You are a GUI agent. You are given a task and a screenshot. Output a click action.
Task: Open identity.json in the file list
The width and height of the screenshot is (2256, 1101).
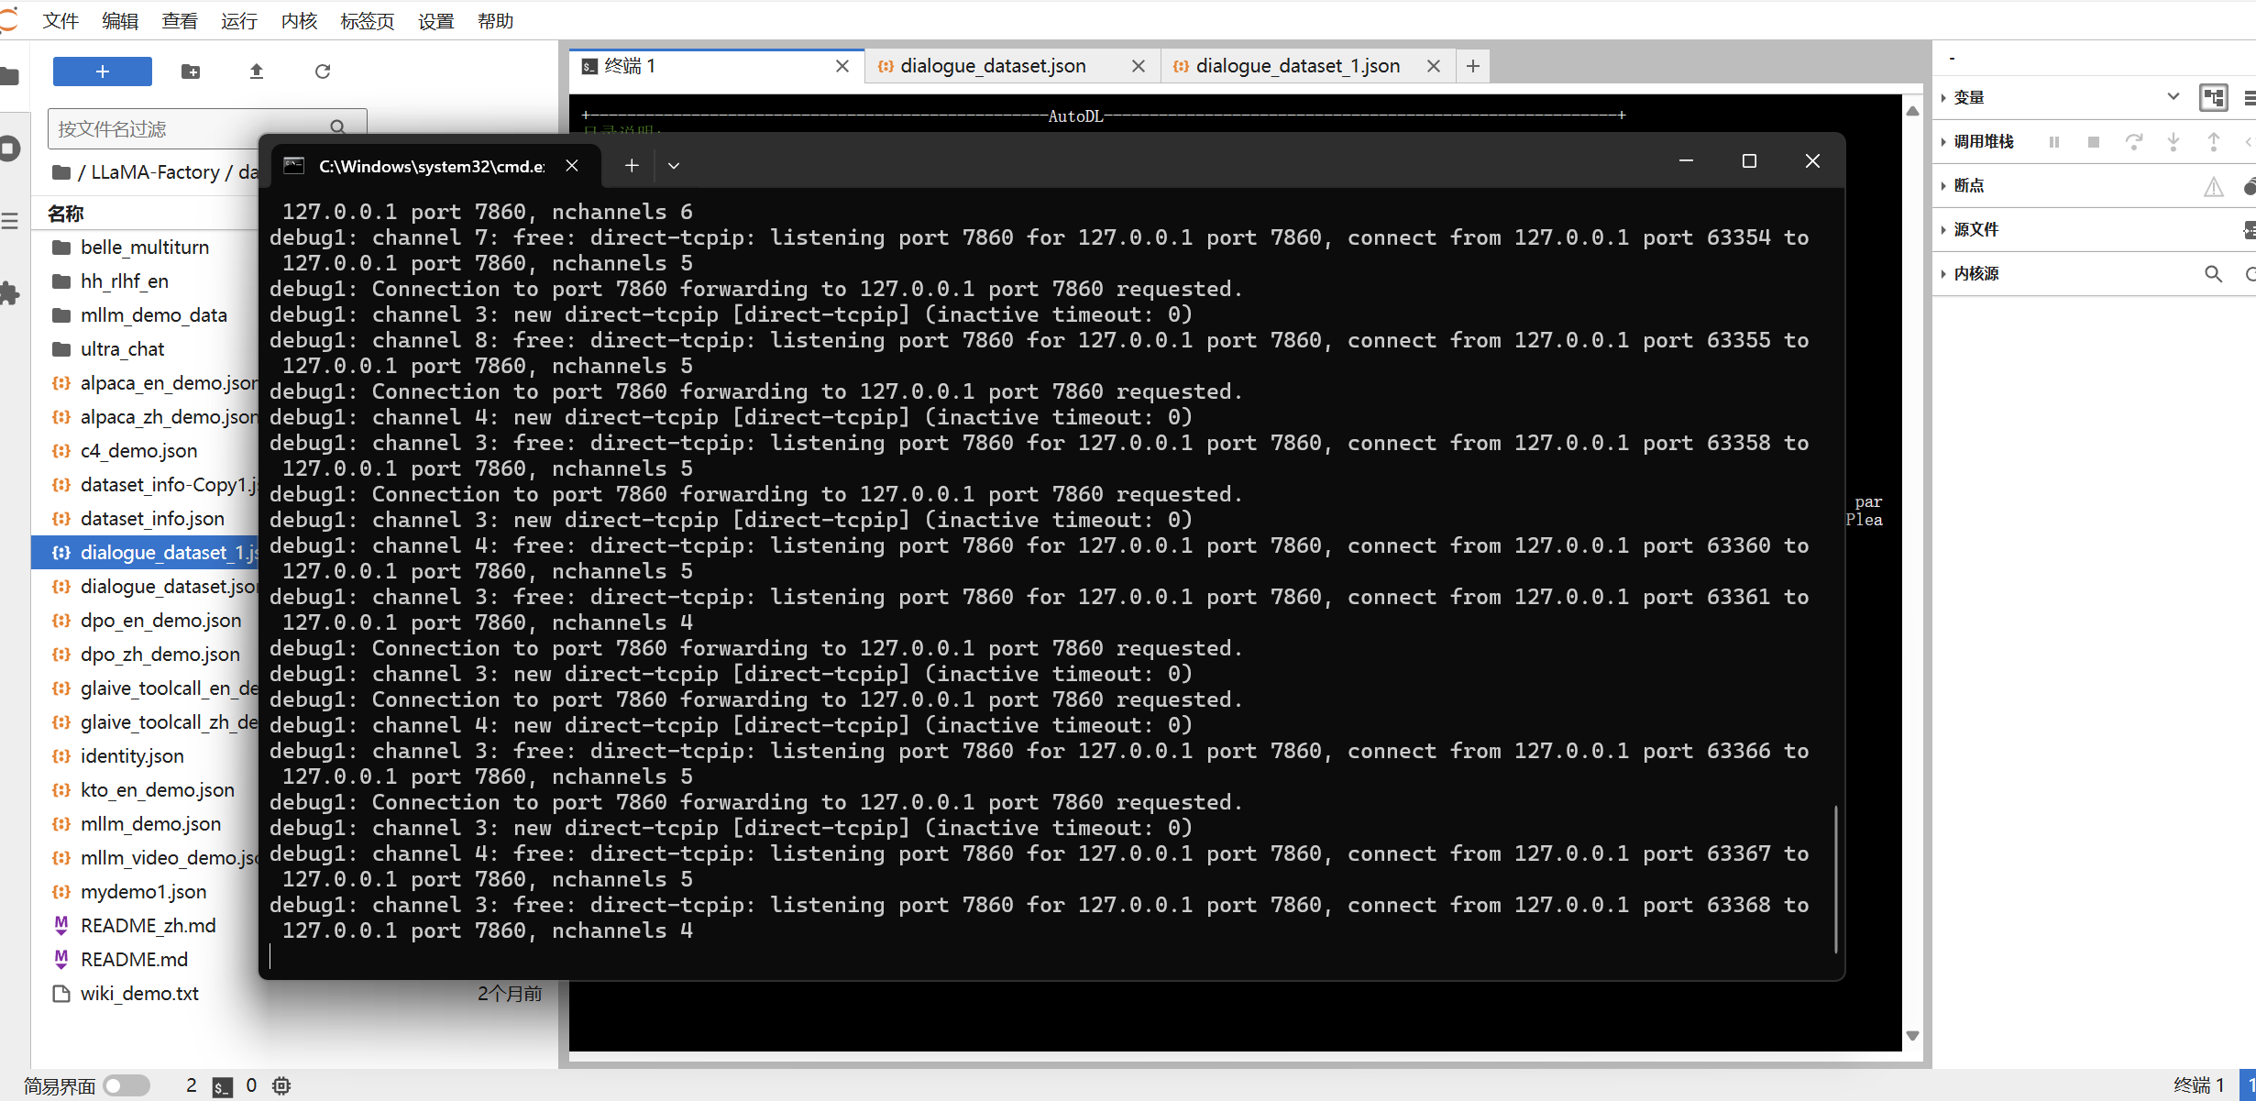coord(132,756)
